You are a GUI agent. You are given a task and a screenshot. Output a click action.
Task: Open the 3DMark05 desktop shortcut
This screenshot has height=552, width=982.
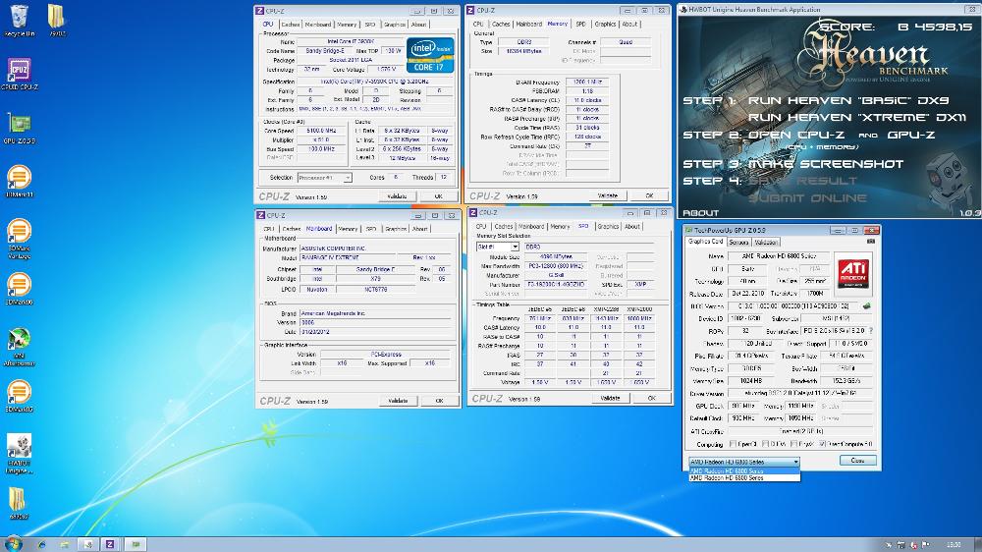coord(19,397)
